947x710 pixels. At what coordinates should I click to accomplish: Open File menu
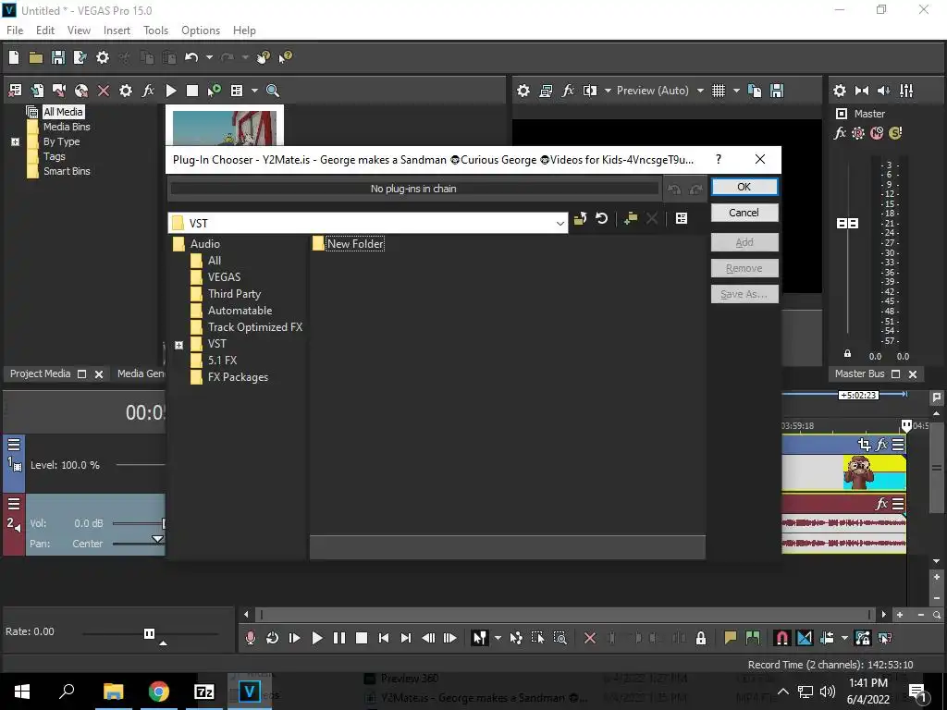[15, 31]
